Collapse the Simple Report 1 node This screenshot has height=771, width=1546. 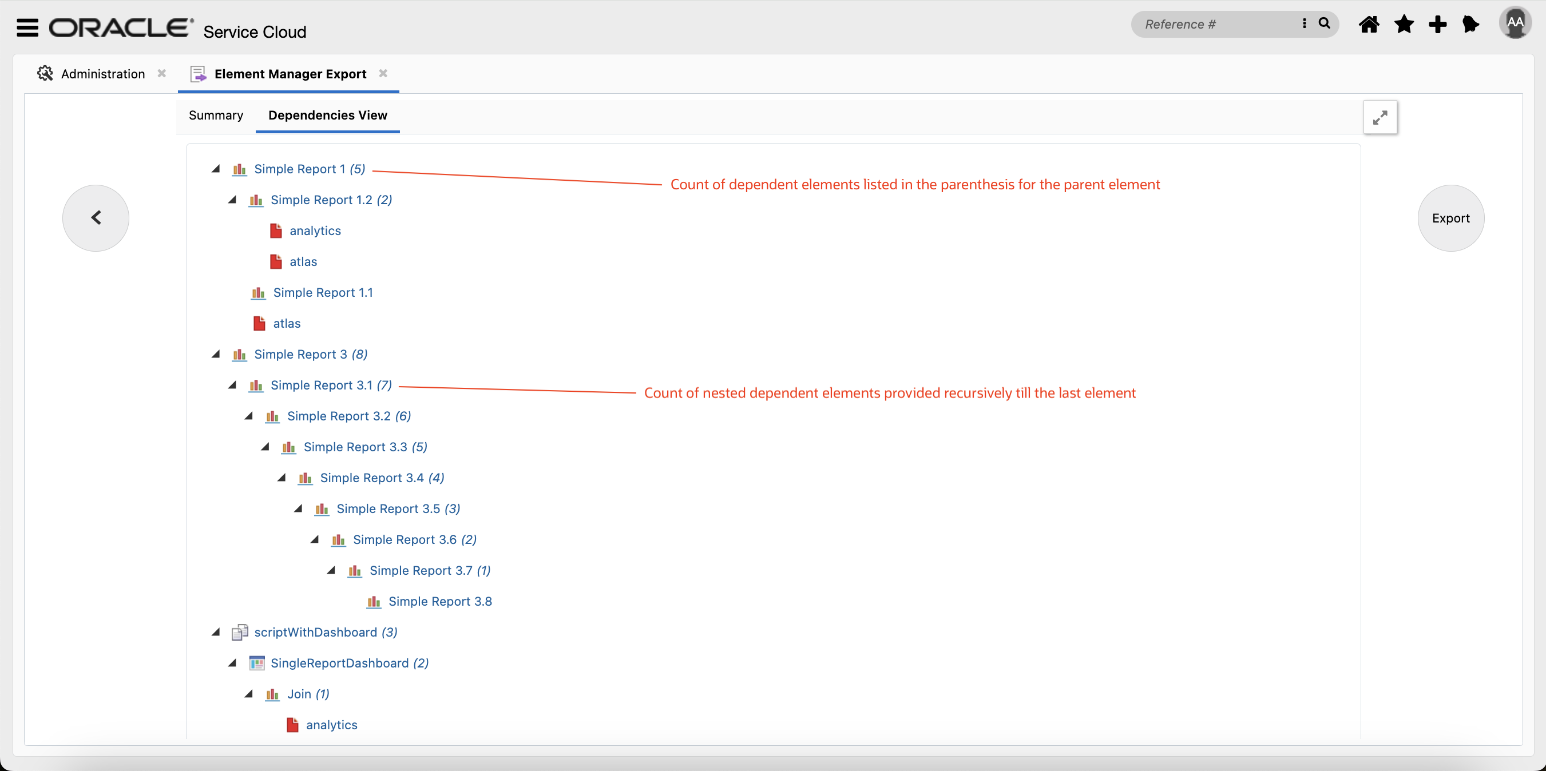(x=216, y=169)
